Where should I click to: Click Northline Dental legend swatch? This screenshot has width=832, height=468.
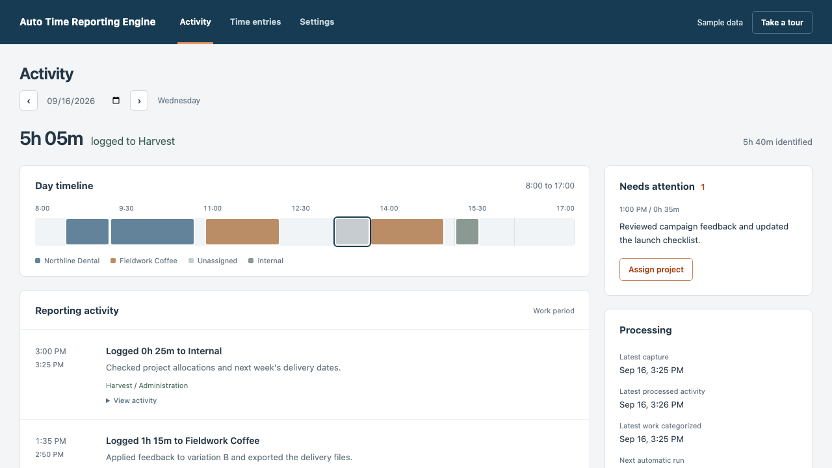(x=38, y=261)
